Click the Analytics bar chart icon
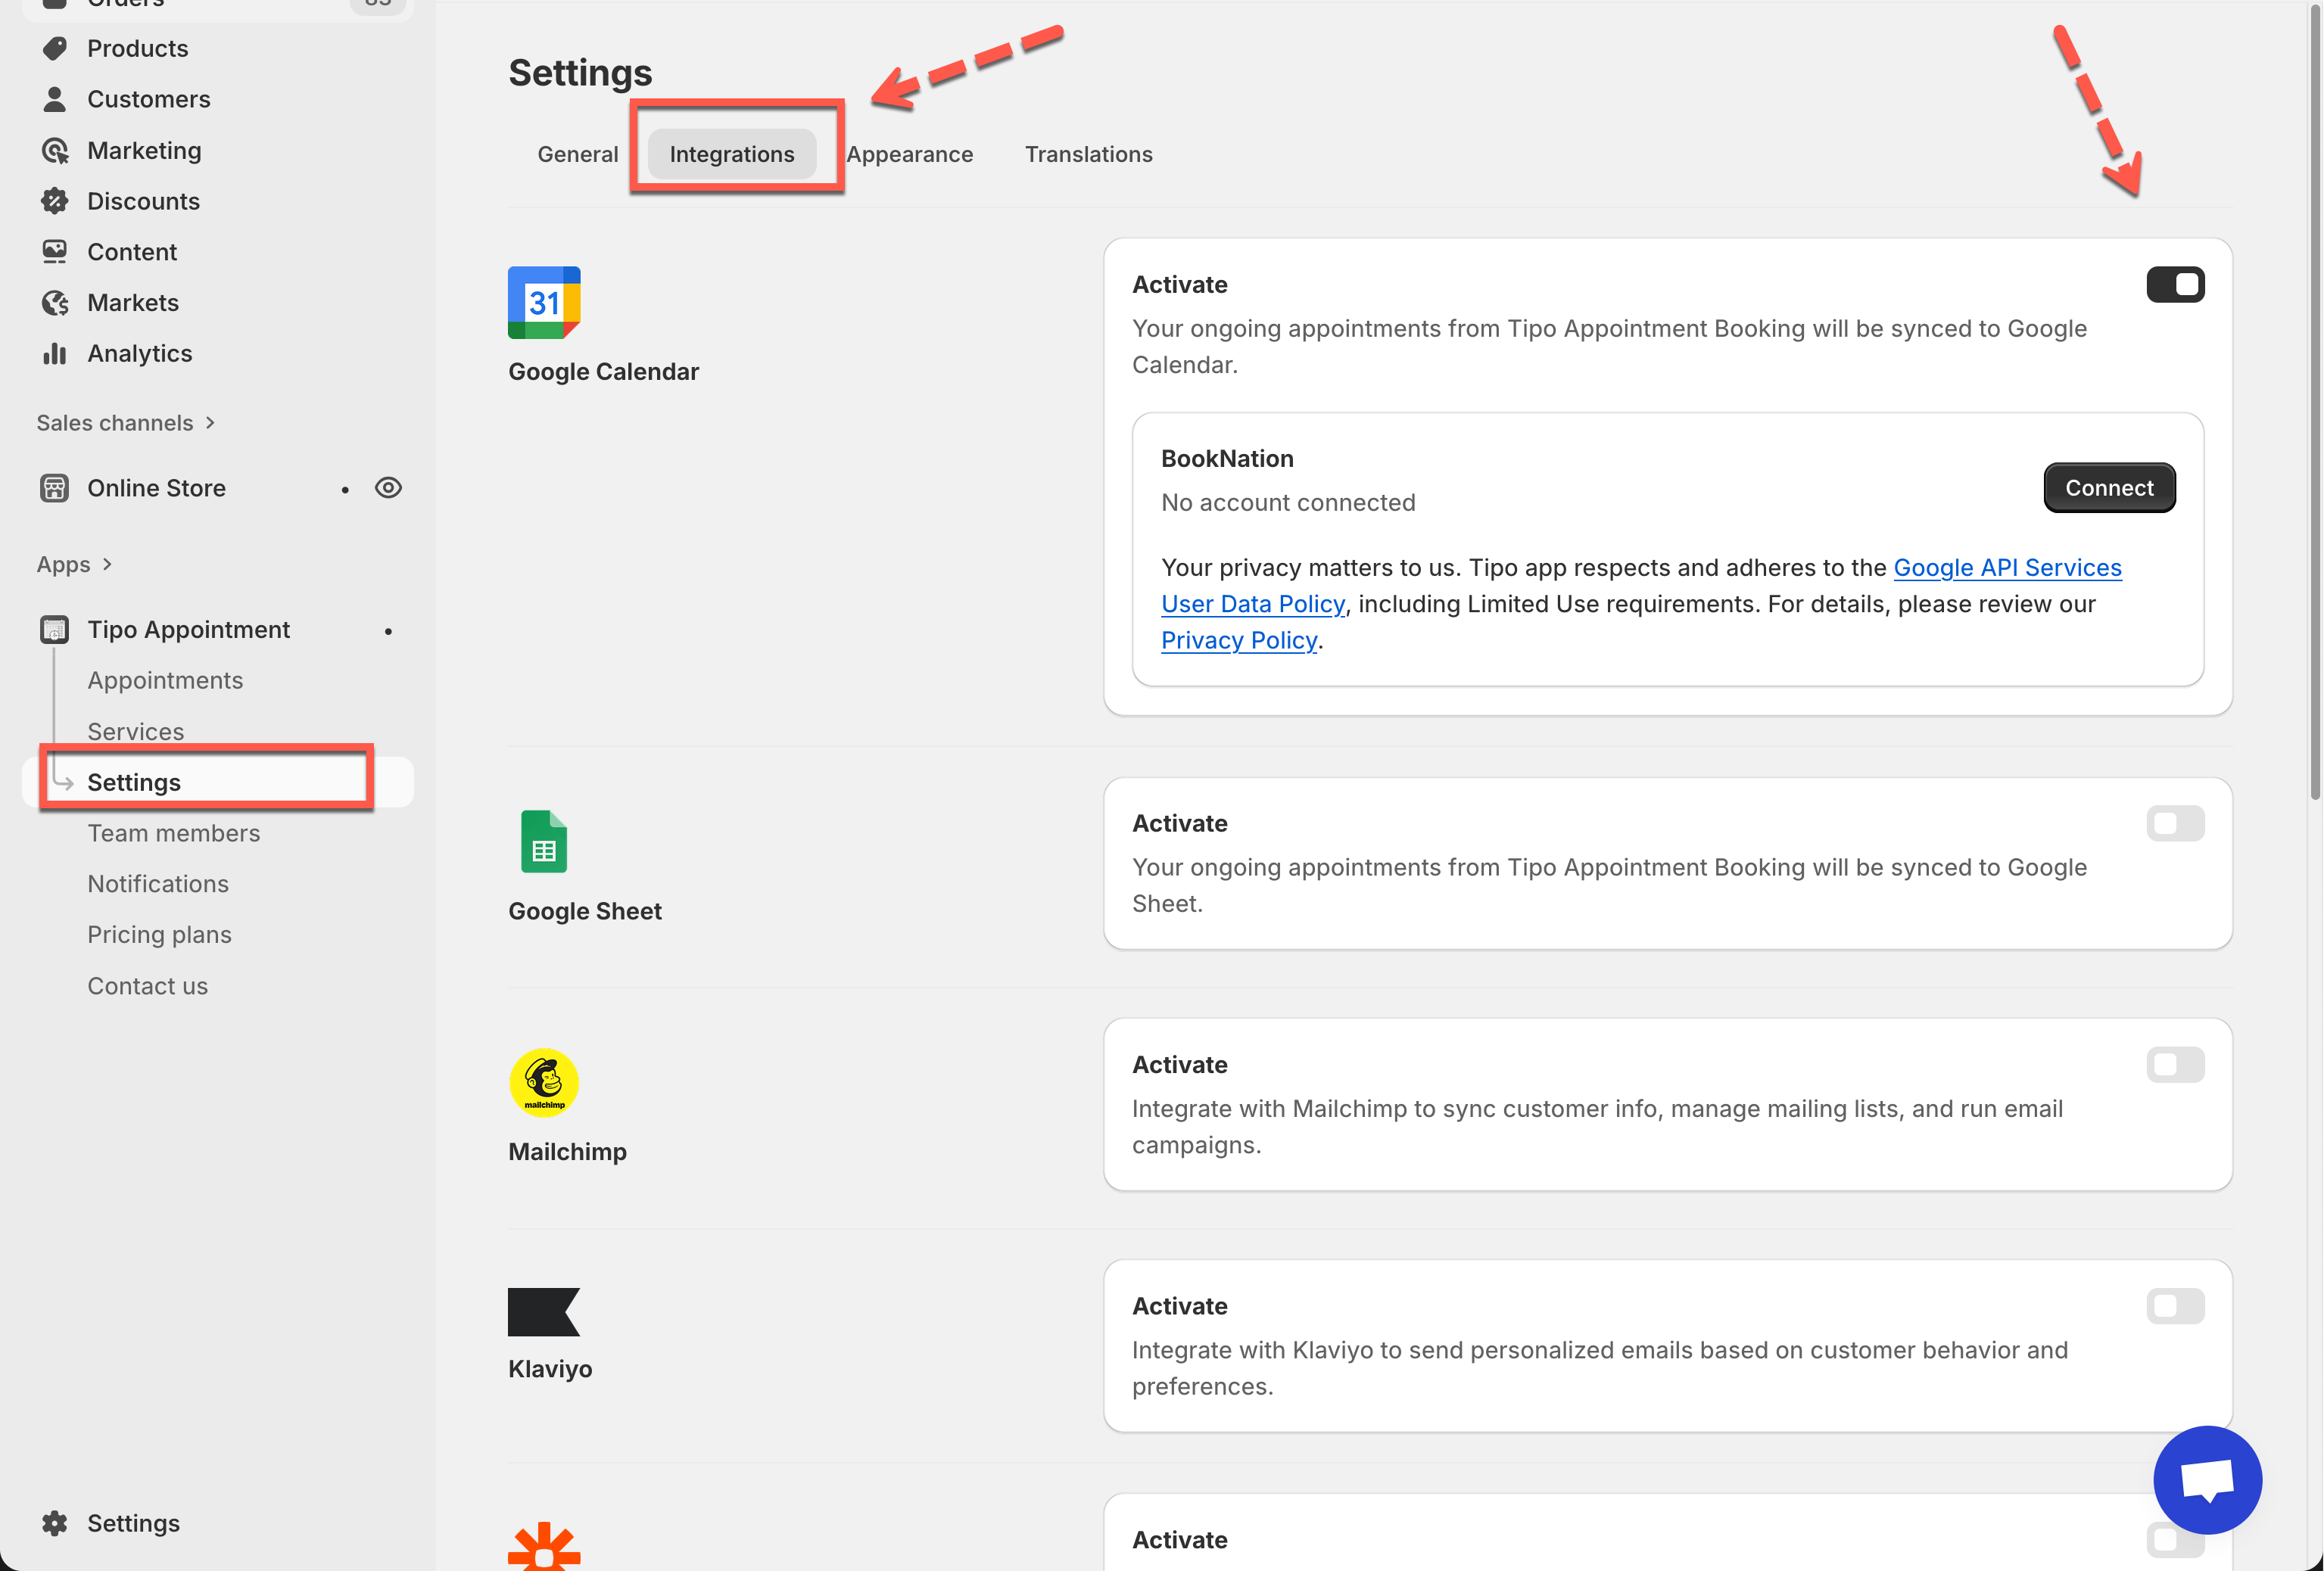This screenshot has width=2324, height=1571. coord(55,353)
